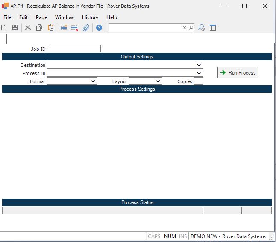This screenshot has height=242, width=276.
Task: Click the insert row icon
Action: click(x=64, y=28)
